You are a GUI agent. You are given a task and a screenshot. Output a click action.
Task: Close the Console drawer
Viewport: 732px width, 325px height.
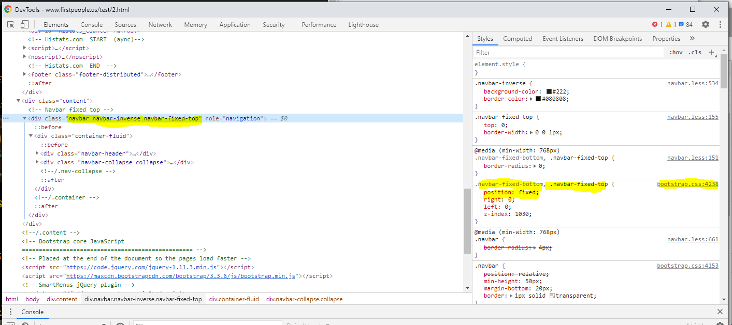[720, 312]
